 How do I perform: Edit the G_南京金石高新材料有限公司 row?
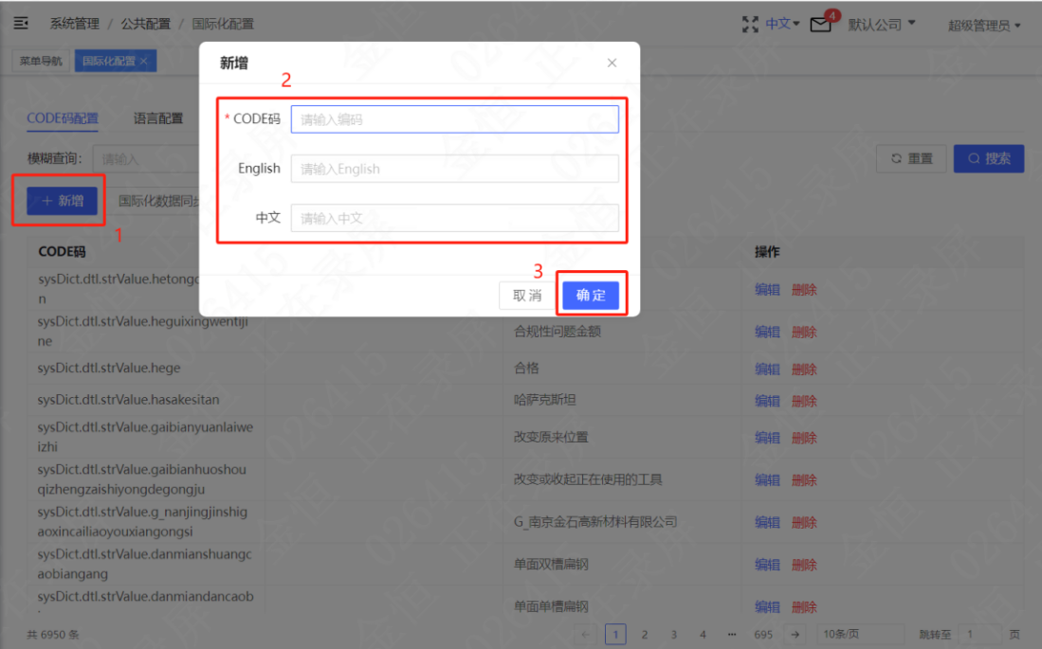click(x=767, y=522)
